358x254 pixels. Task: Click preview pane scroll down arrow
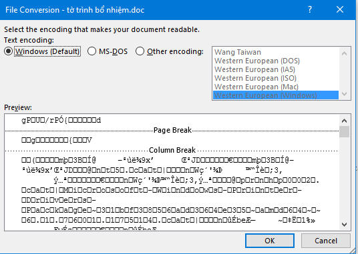pos(344,225)
